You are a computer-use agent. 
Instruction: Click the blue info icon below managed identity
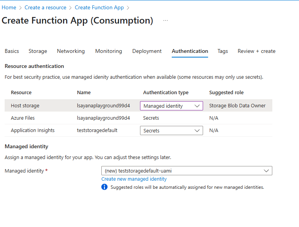point(104,187)
